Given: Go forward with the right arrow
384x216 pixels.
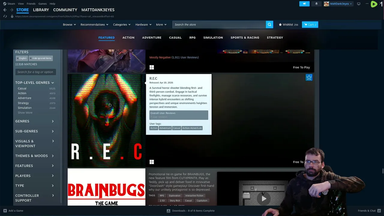Looking at the screenshot, I should coord(12,10).
